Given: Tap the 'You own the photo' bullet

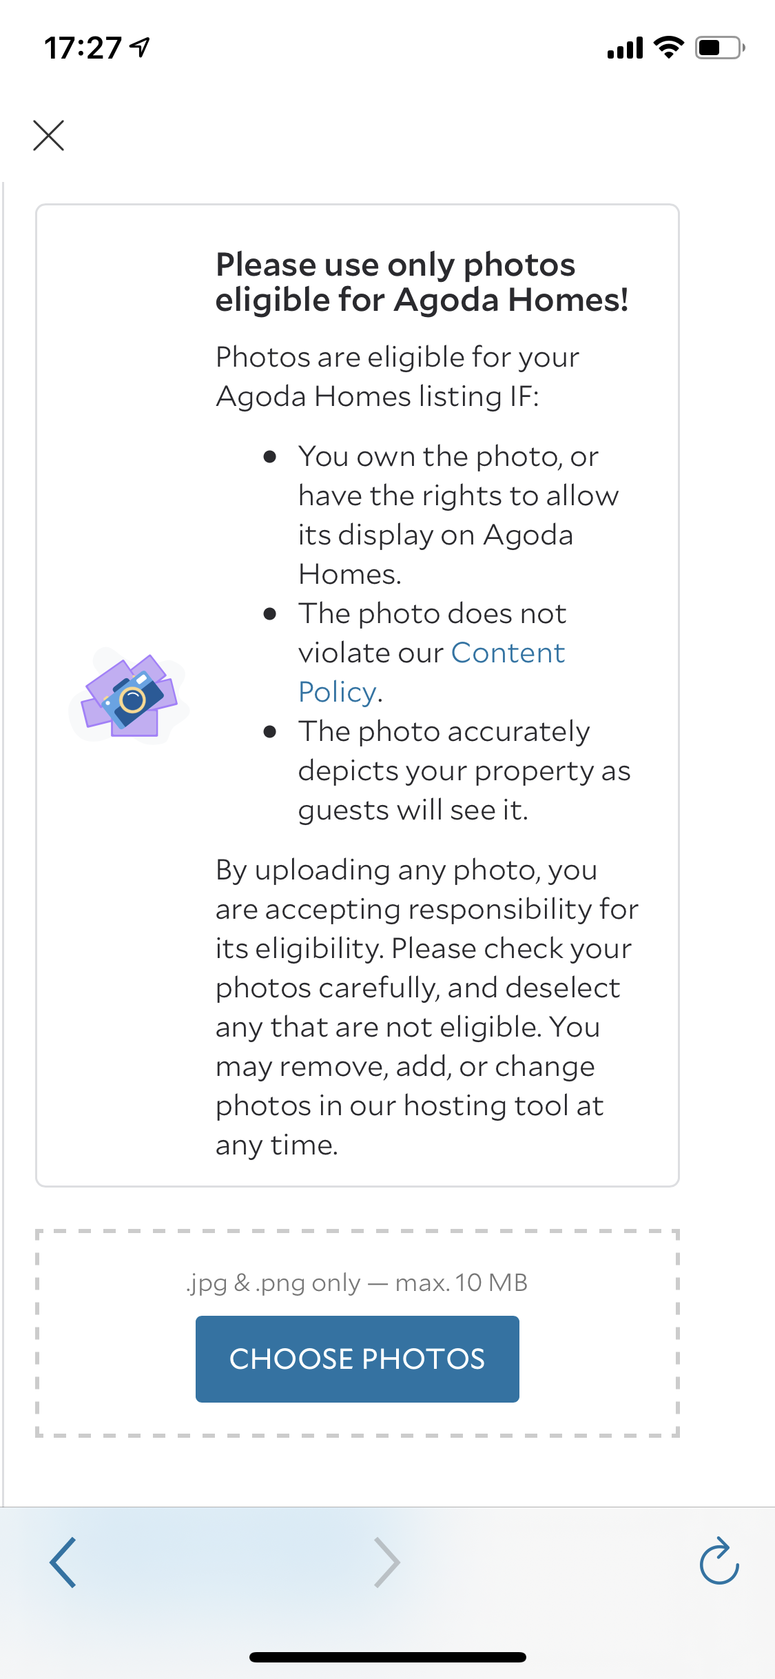Looking at the screenshot, I should 458,515.
